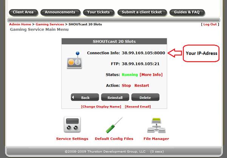Click the Log Out link
The width and height of the screenshot is (227, 158).
[x=210, y=24]
